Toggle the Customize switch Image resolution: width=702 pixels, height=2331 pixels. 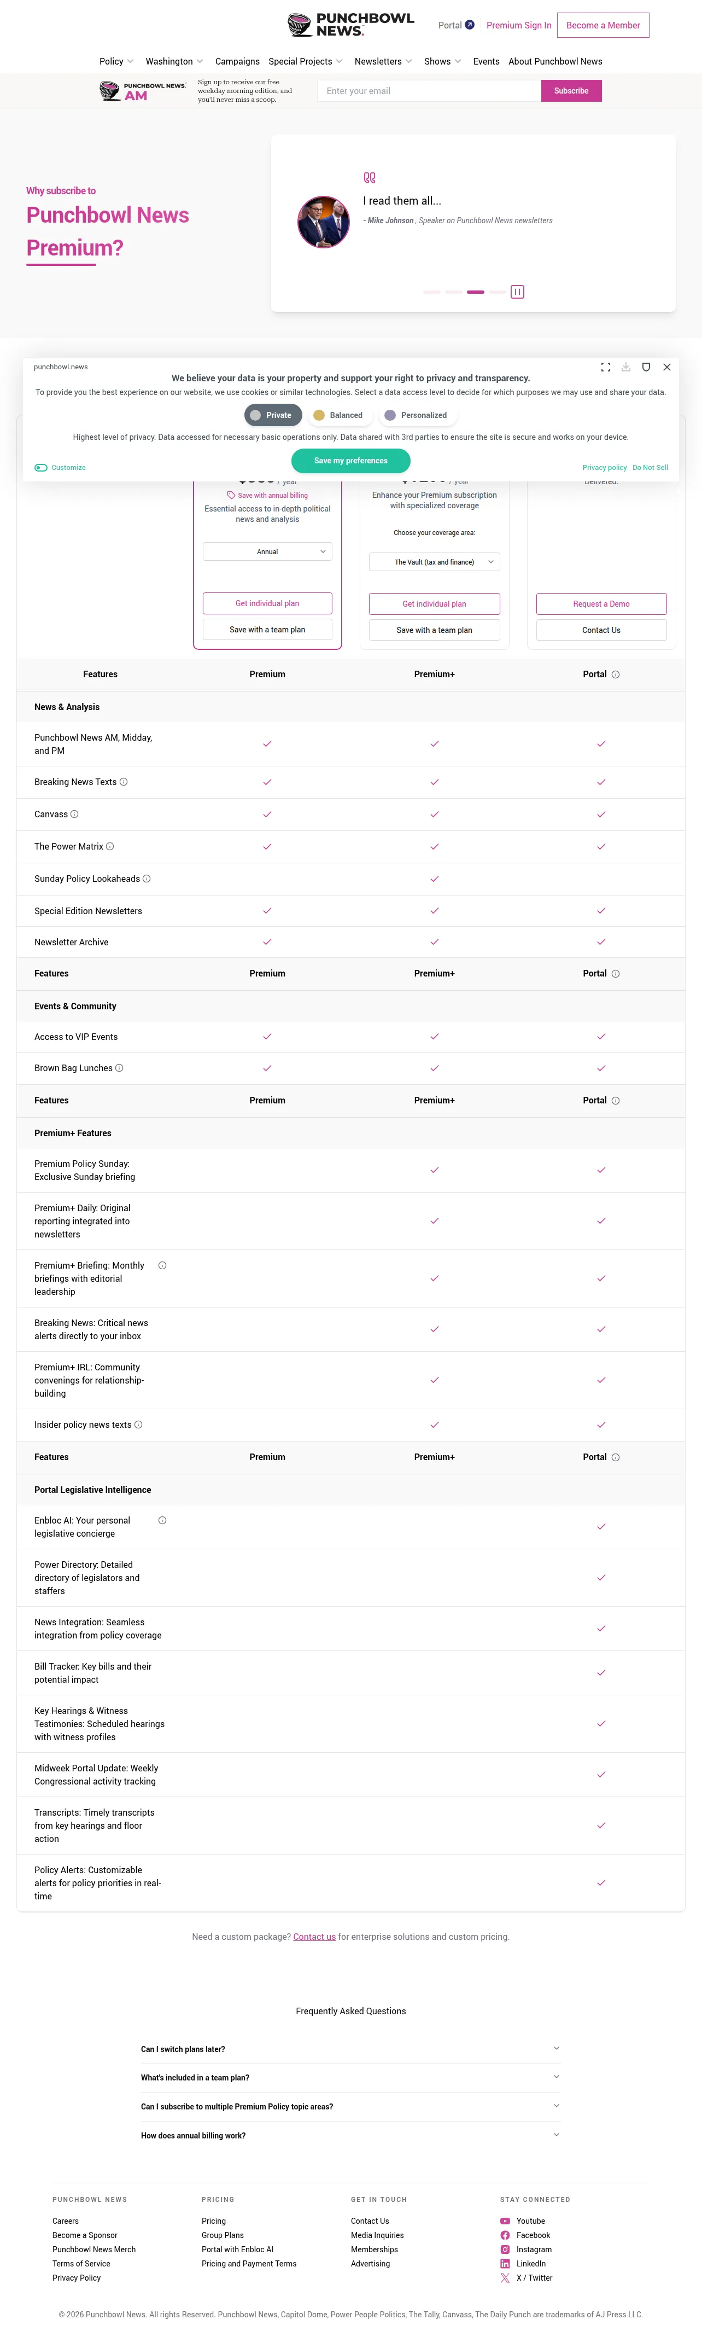click(x=40, y=468)
